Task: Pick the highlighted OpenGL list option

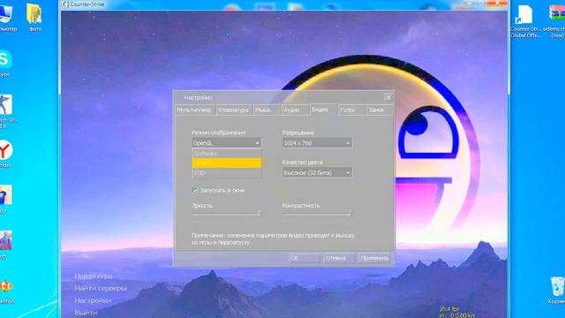Action: coord(227,163)
